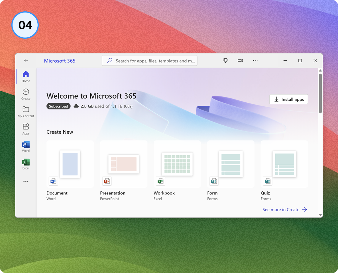Create a new Quiz

pos(284,164)
